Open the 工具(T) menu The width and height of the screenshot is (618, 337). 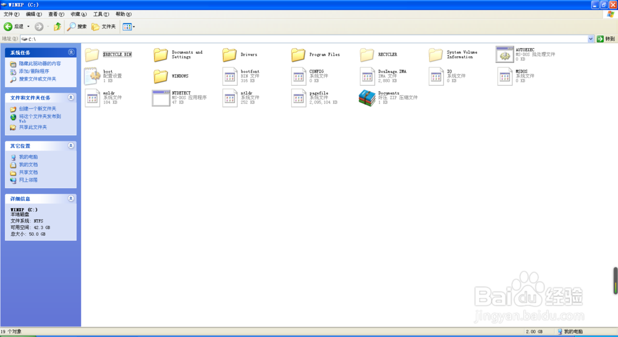[x=101, y=14]
